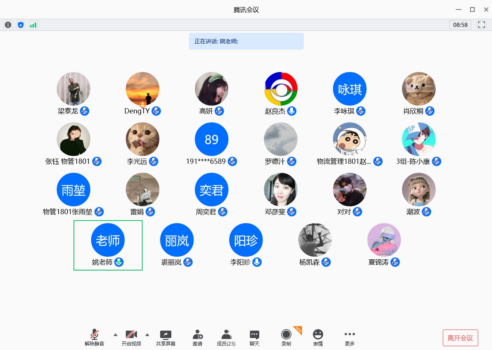
Task: Select 李光远's cat avatar
Action: tap(143, 139)
